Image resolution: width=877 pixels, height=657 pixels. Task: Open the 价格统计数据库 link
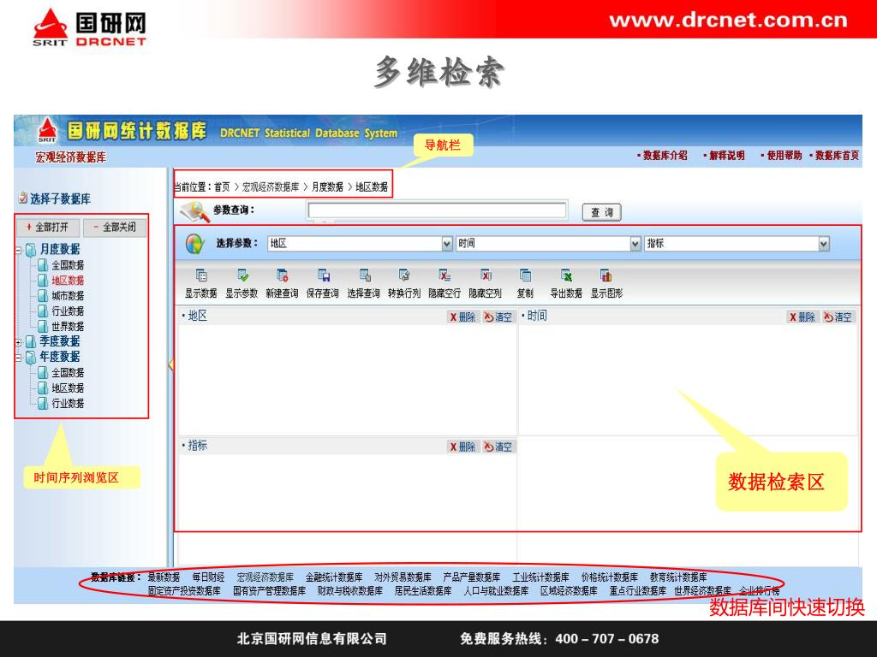[610, 577]
